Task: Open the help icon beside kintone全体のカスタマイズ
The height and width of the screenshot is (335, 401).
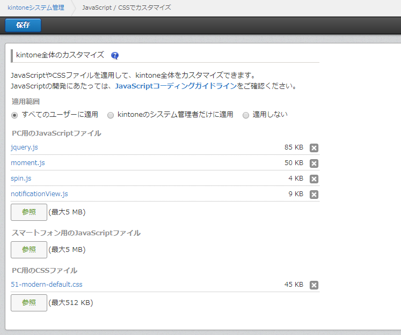Action: pos(115,55)
